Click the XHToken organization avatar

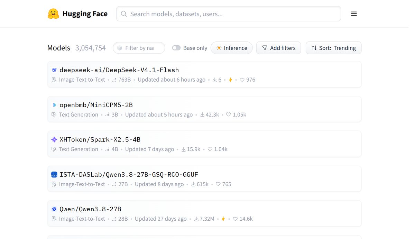[x=54, y=140]
